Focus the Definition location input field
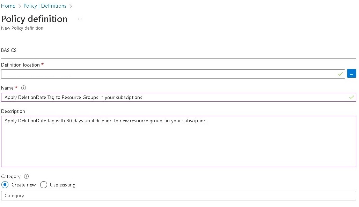Viewport: 359px width, 207px height. point(168,74)
